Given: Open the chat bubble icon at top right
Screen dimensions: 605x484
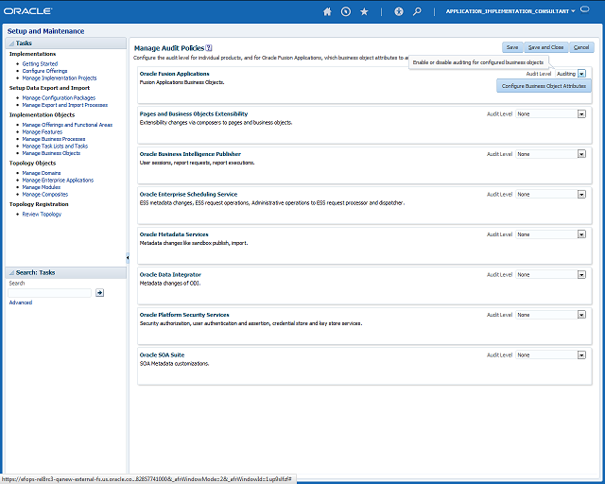Looking at the screenshot, I should point(585,9).
